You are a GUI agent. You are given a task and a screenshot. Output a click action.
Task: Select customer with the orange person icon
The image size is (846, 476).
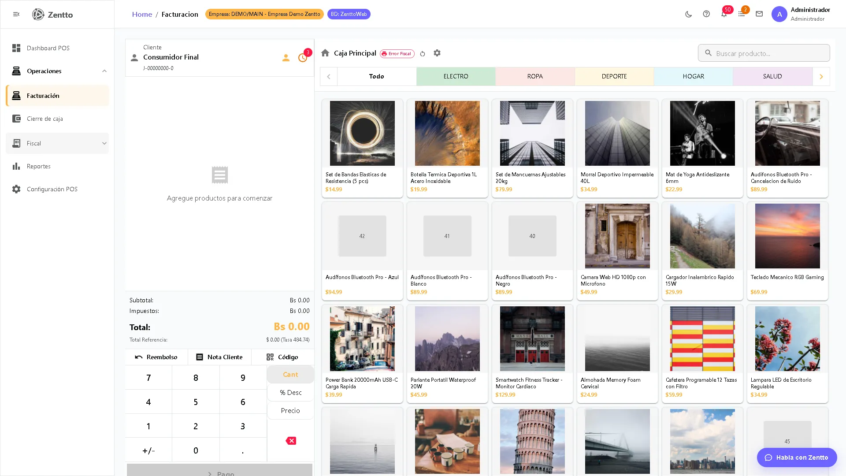[286, 58]
